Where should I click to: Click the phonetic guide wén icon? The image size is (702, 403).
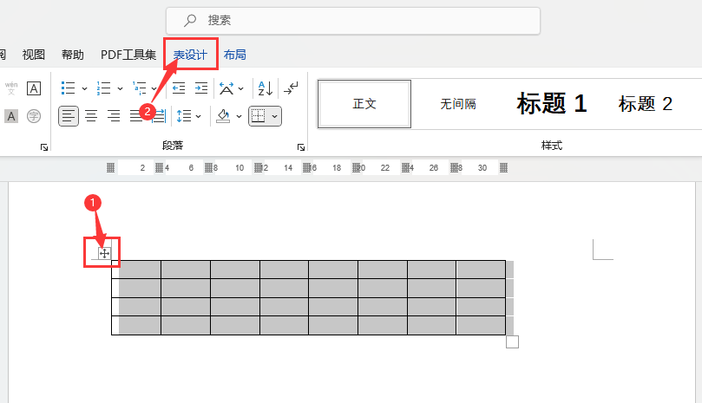pyautogui.click(x=11, y=88)
